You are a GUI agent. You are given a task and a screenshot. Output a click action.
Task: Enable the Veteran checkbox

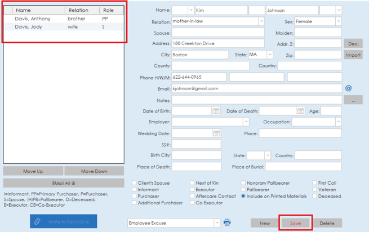315,190
